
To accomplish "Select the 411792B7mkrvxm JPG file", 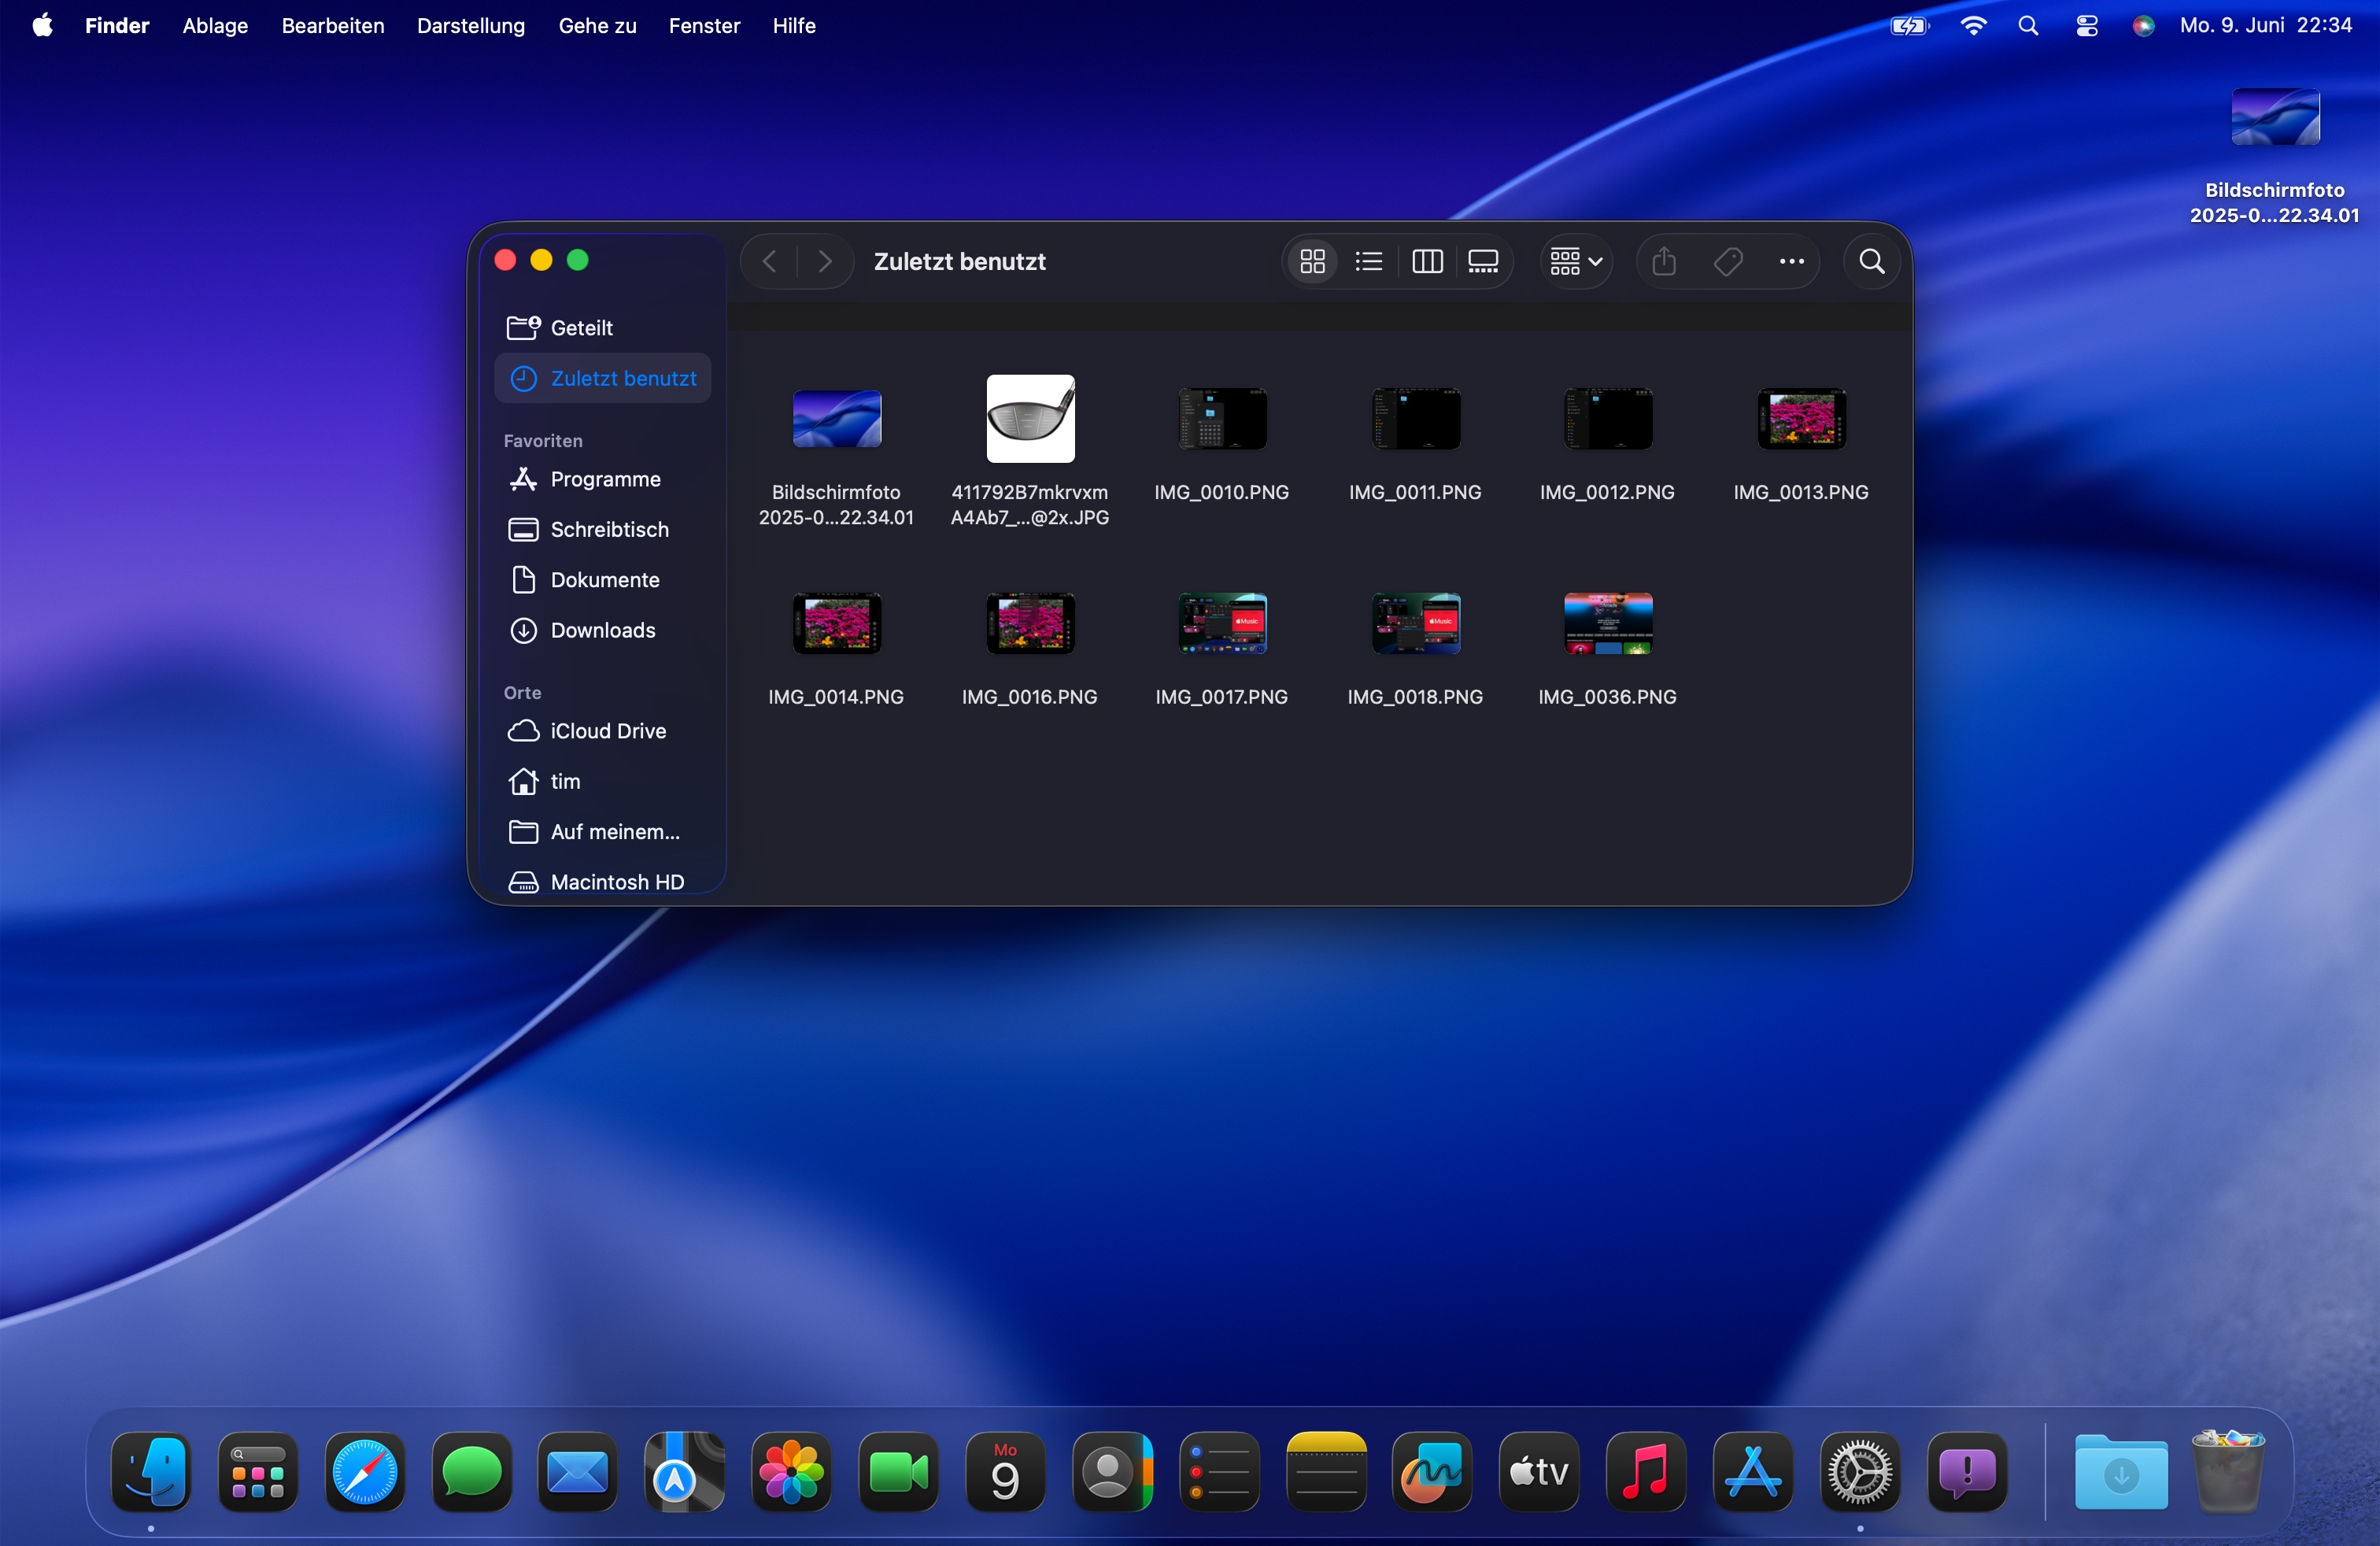I will coord(1030,420).
